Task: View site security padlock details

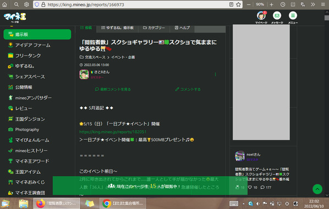Action: (x=43, y=4)
